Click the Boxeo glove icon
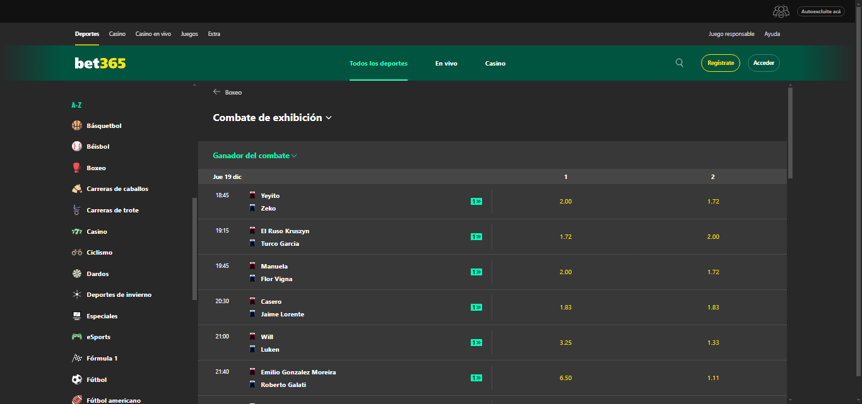Image resolution: width=862 pixels, height=404 pixels. point(77,168)
